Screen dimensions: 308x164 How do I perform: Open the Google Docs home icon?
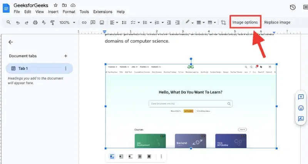click(6, 8)
